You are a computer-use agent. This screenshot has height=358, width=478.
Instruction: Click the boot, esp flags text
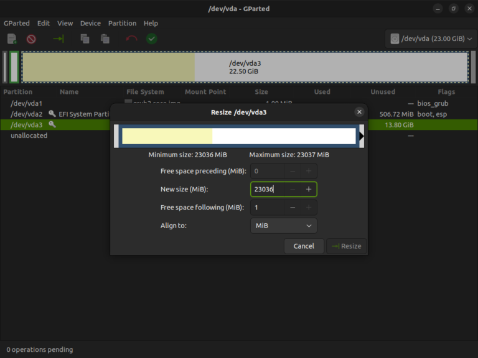[x=432, y=114]
